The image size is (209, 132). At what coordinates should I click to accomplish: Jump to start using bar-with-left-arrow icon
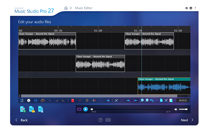(x=135, y=100)
